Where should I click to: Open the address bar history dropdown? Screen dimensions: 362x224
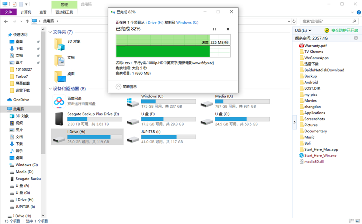[289, 21]
